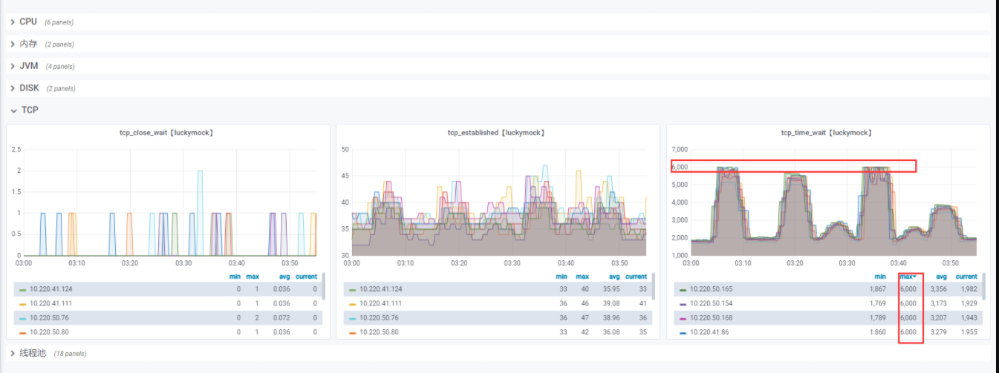Click blue swatch of 10.220.41.86 in tcp_time_wait
This screenshot has width=999, height=373.
(x=683, y=332)
